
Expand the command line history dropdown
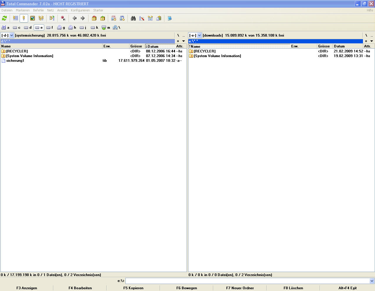[372, 281]
